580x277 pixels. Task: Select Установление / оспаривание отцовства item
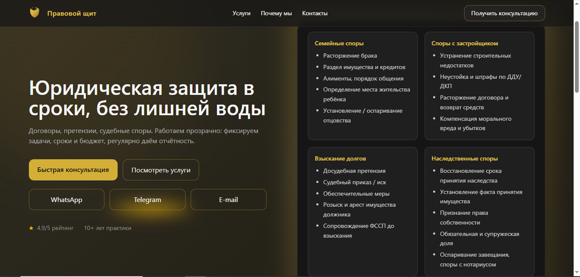[363, 116]
